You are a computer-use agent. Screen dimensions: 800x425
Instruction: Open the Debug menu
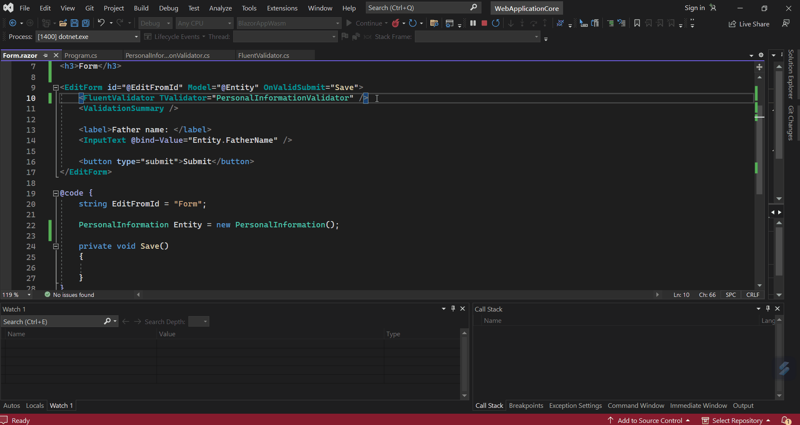pyautogui.click(x=169, y=8)
